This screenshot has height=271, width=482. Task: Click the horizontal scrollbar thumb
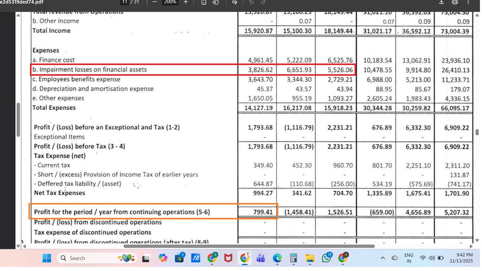[249, 246]
